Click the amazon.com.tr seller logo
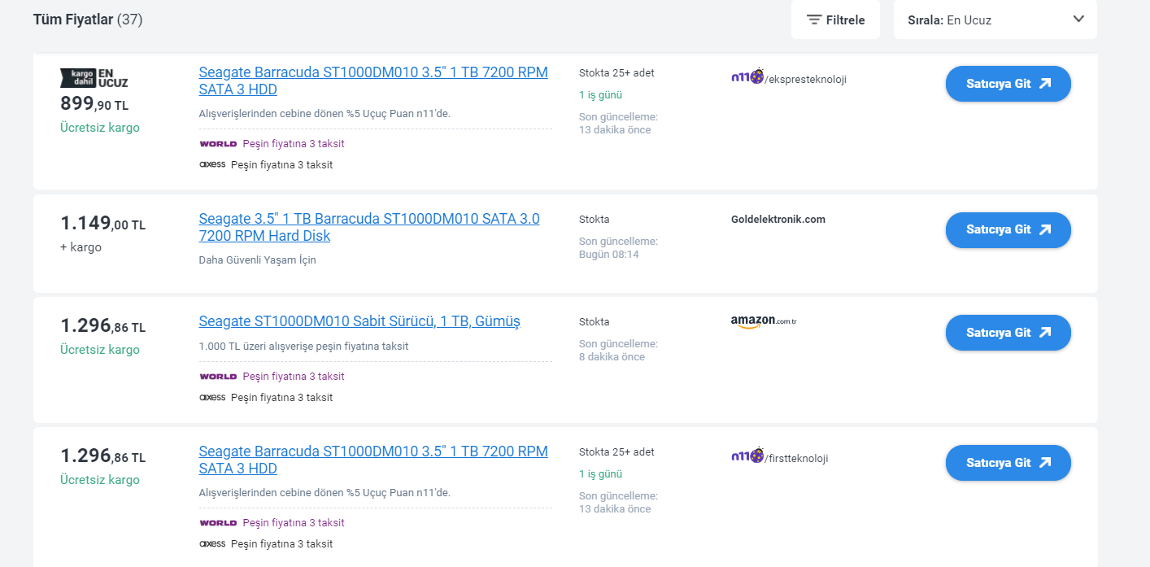 point(763,321)
